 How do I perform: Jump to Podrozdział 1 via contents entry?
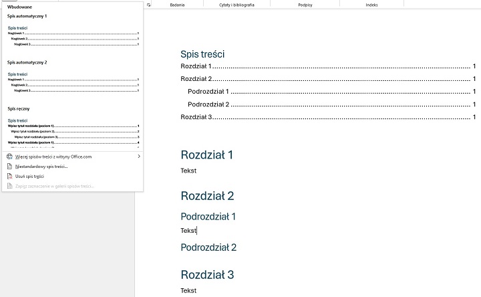coord(208,92)
